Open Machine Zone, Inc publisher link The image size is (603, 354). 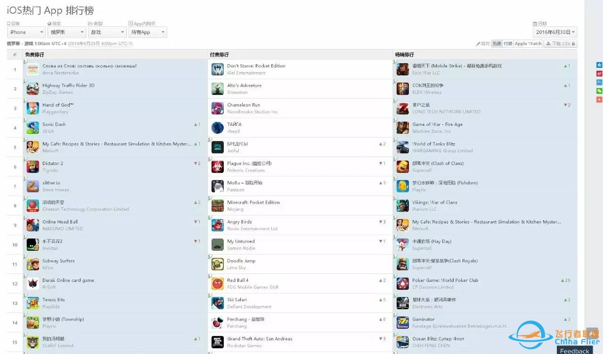[x=432, y=132]
